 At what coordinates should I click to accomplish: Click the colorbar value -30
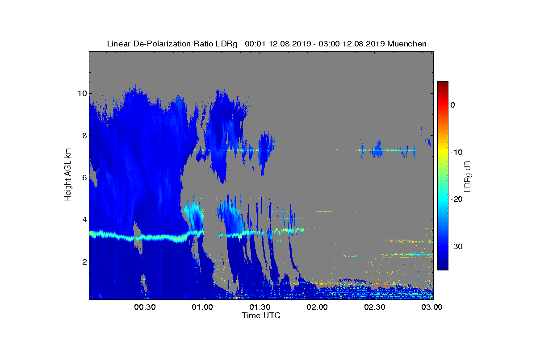tap(457, 246)
